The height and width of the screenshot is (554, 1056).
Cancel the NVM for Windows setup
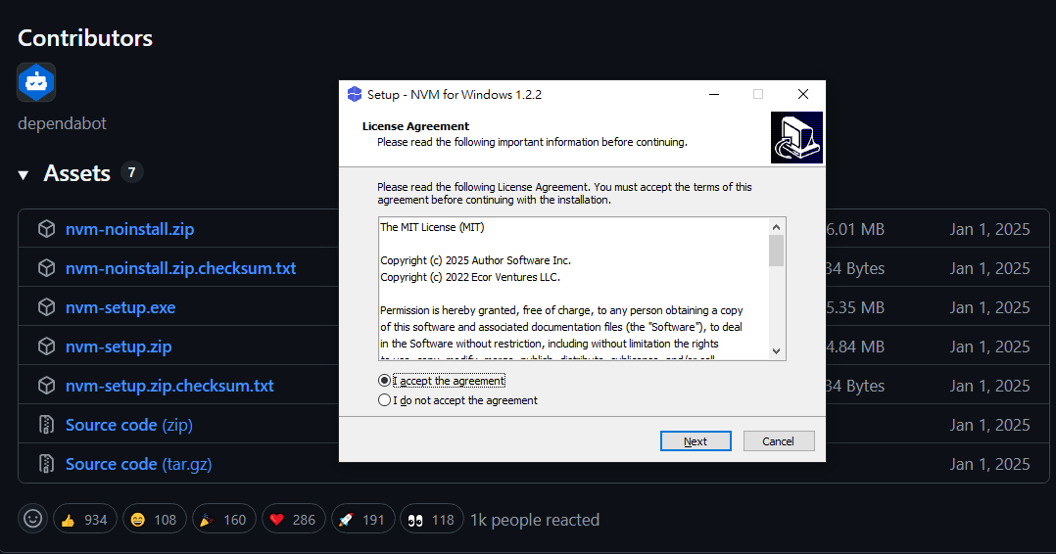coord(779,440)
